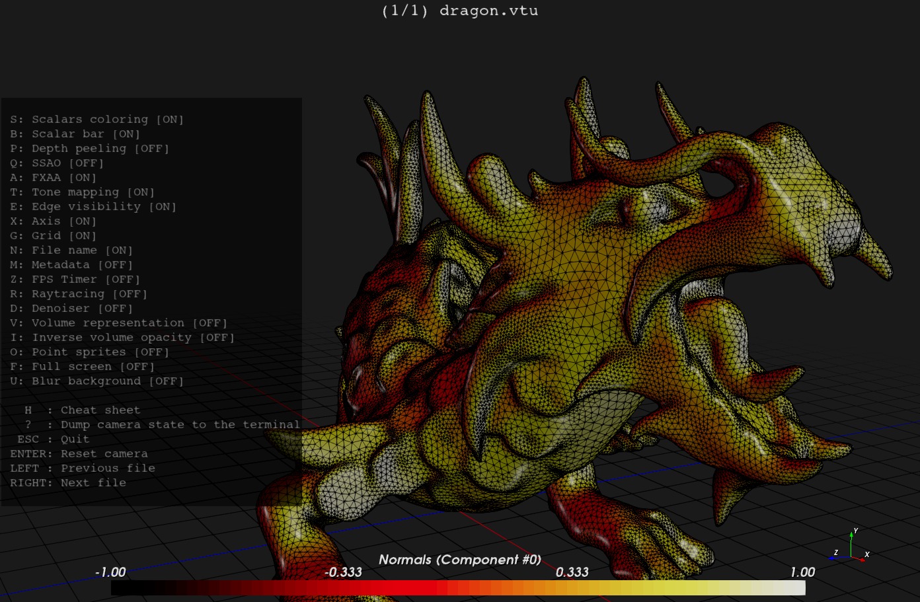Viewport: 920px width, 602px height.
Task: Click the 'Grid [ON]' line
Action: tap(54, 236)
